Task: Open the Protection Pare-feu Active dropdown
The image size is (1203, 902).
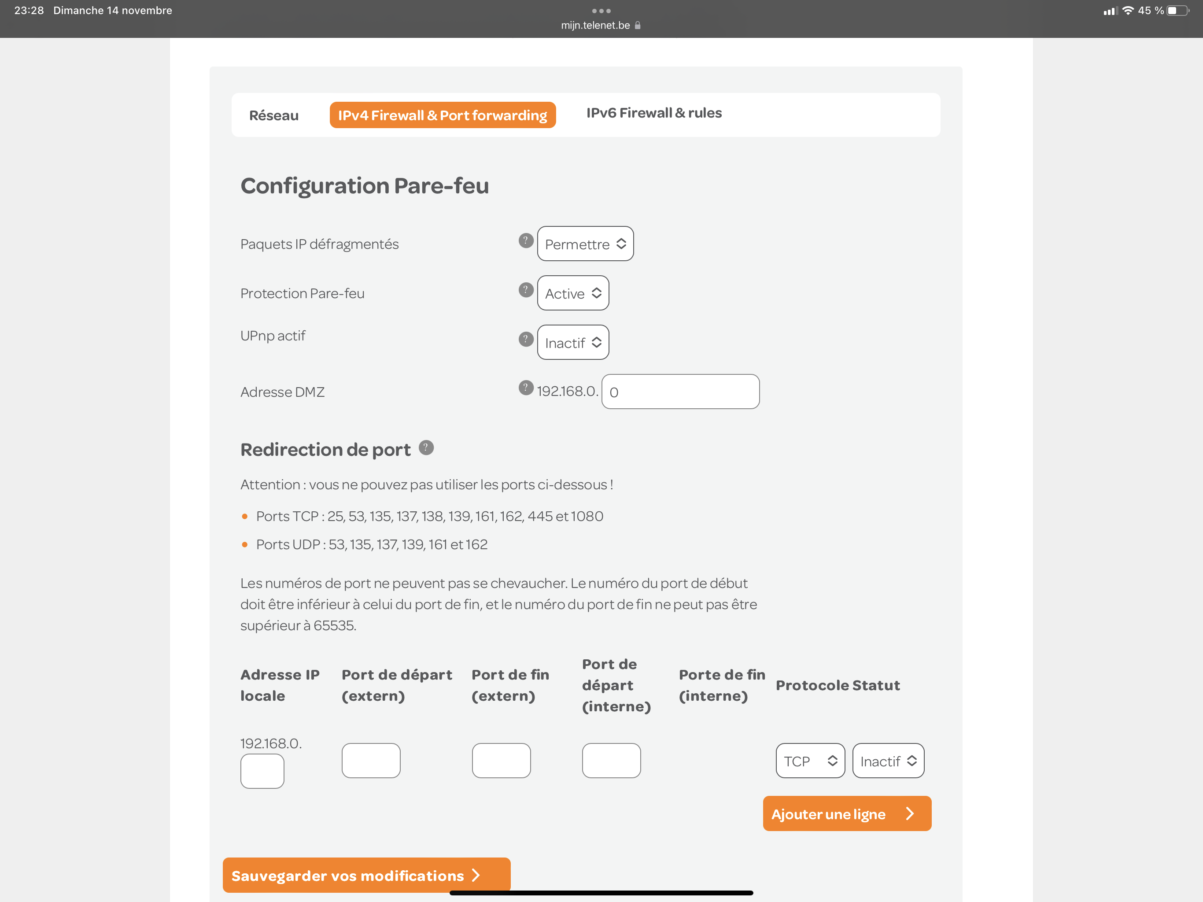Action: [x=573, y=293]
